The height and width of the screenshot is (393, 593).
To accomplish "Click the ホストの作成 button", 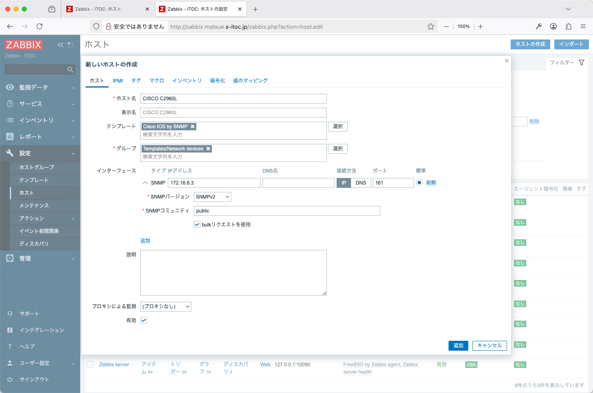I will click(530, 44).
